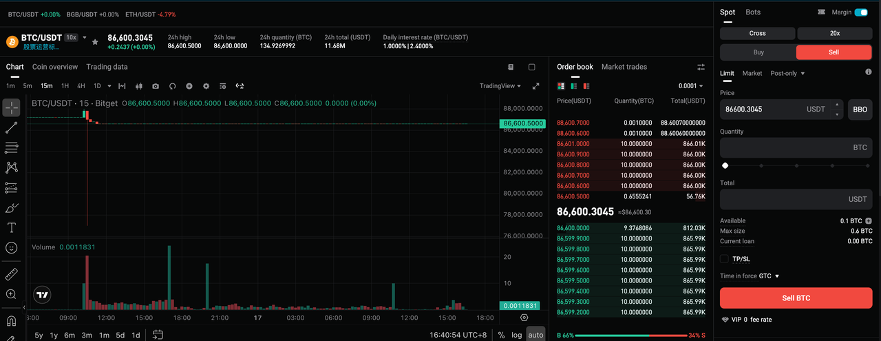
Task: Click the square layout checkbox above chart
Action: (531, 67)
